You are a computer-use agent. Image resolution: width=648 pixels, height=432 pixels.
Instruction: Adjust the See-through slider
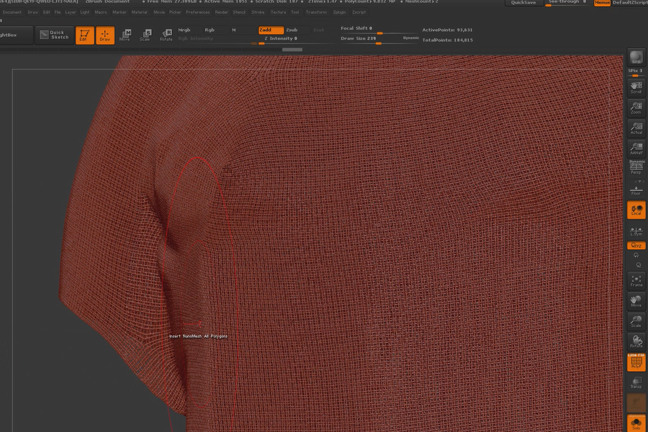[x=568, y=3]
